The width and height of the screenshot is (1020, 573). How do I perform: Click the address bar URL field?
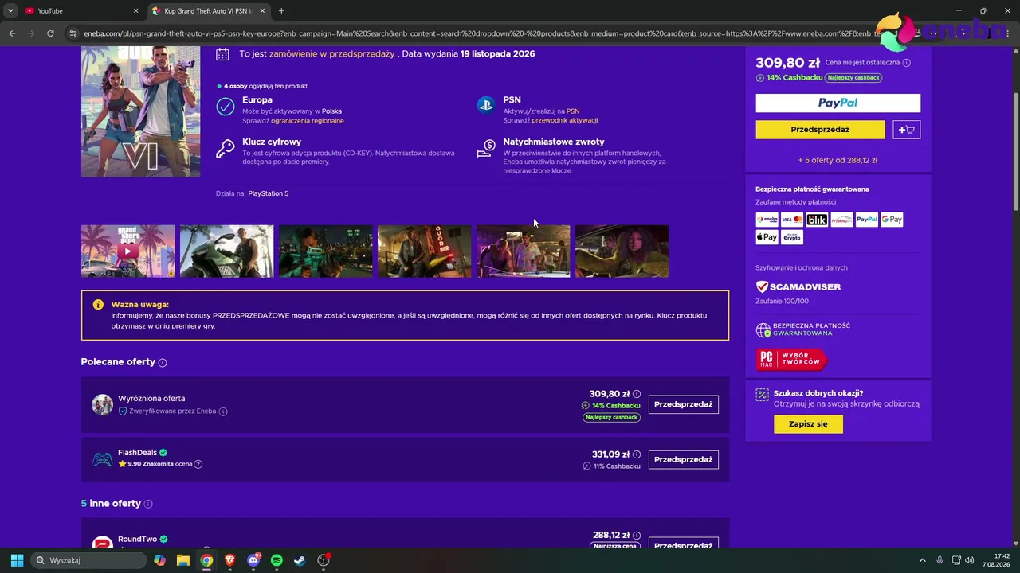point(478,33)
